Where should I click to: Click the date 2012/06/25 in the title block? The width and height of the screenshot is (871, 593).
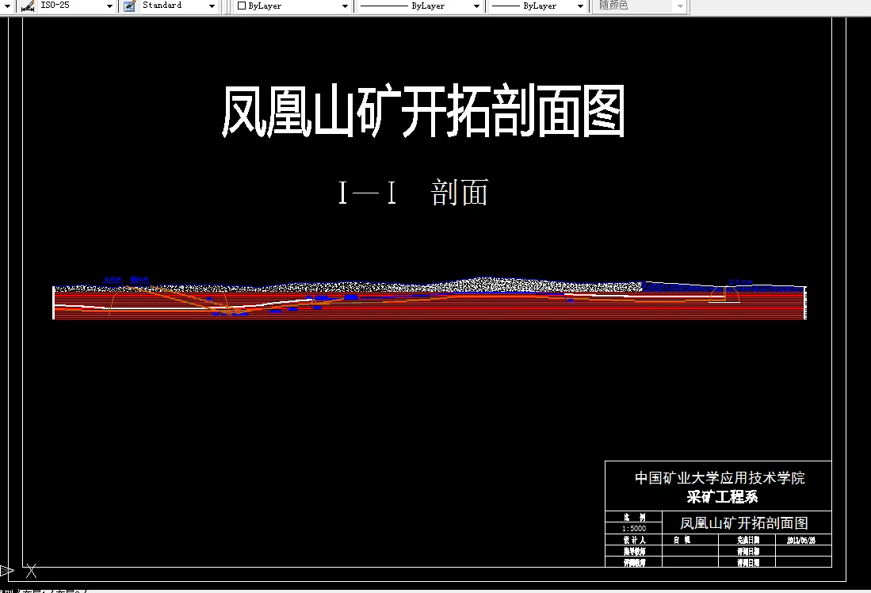[803, 538]
